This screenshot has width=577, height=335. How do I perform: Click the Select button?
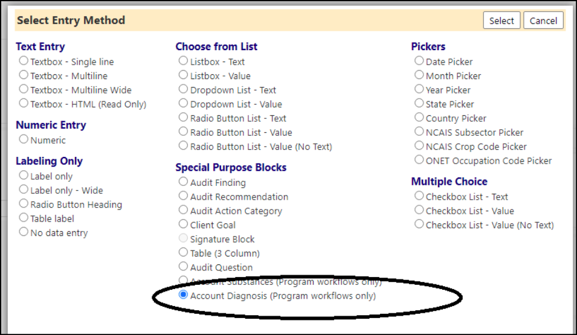(x=501, y=21)
